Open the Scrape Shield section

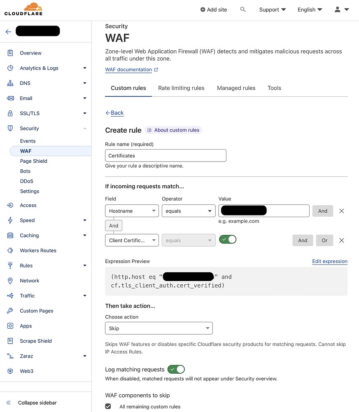[x=35, y=341]
